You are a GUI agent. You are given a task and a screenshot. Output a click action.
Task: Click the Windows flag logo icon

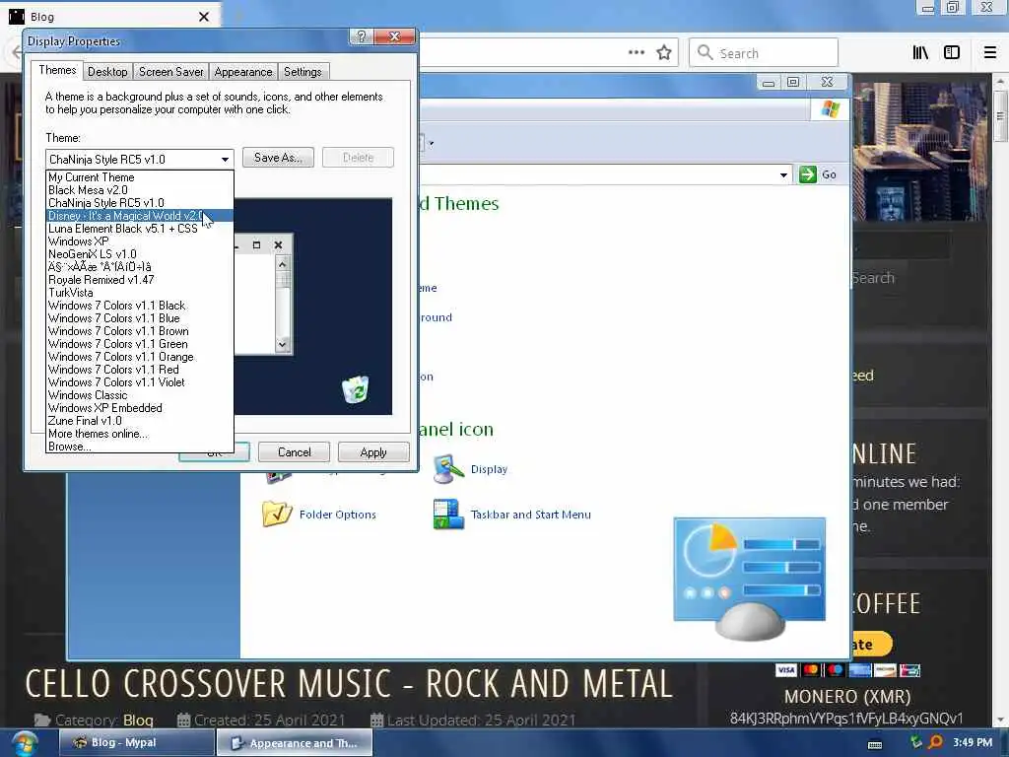coord(830,108)
